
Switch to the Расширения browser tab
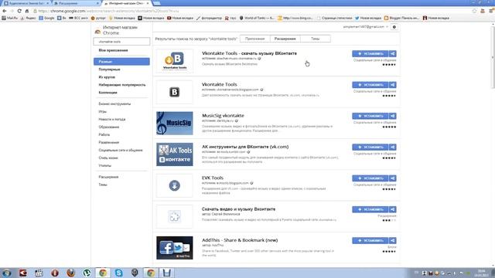point(76,3)
